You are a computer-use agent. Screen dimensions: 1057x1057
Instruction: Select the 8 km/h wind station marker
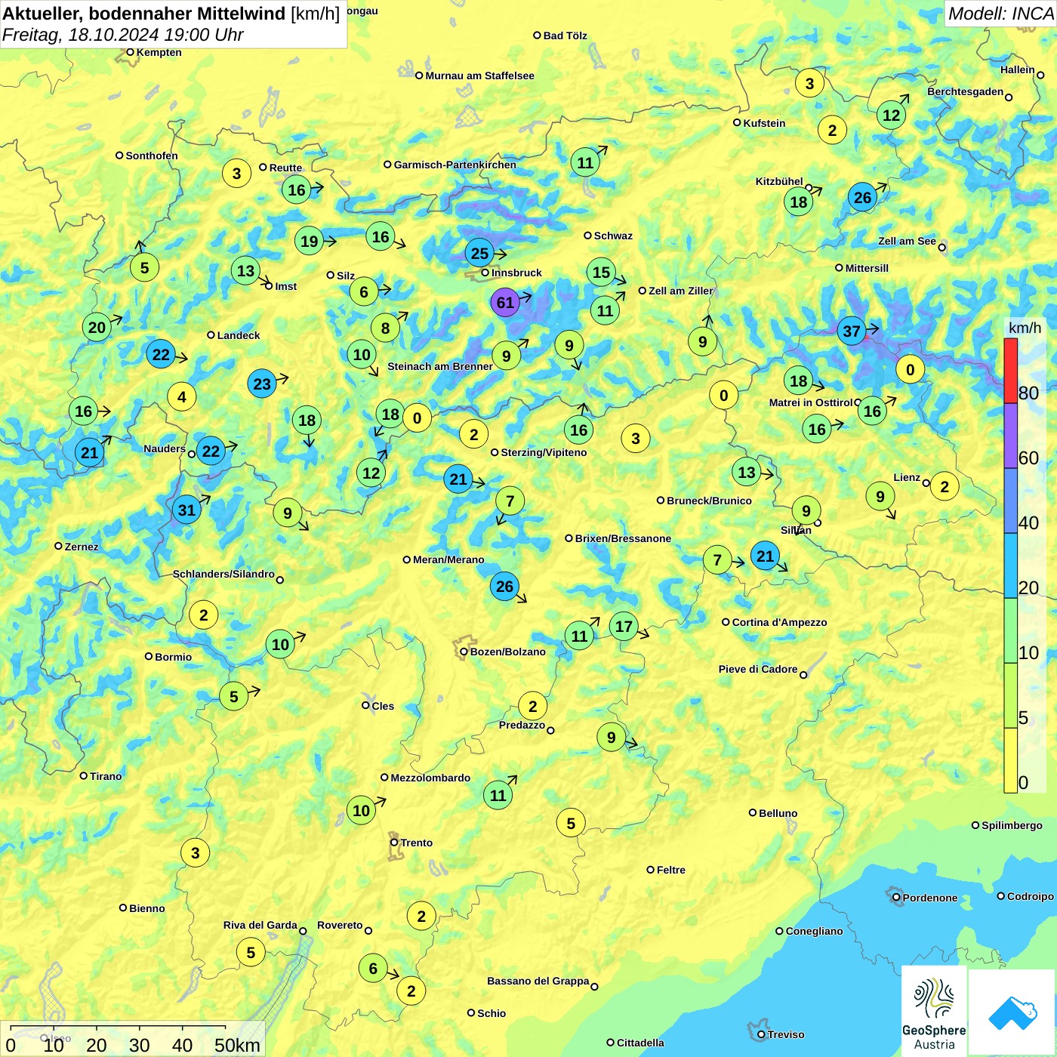coord(386,328)
